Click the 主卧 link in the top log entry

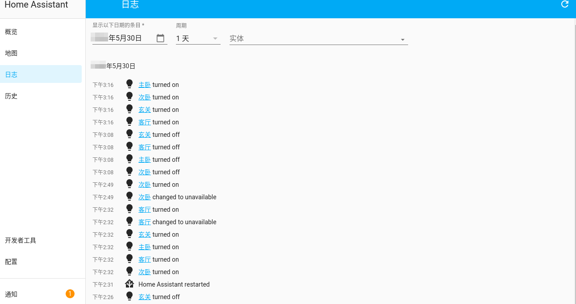pyautogui.click(x=144, y=85)
